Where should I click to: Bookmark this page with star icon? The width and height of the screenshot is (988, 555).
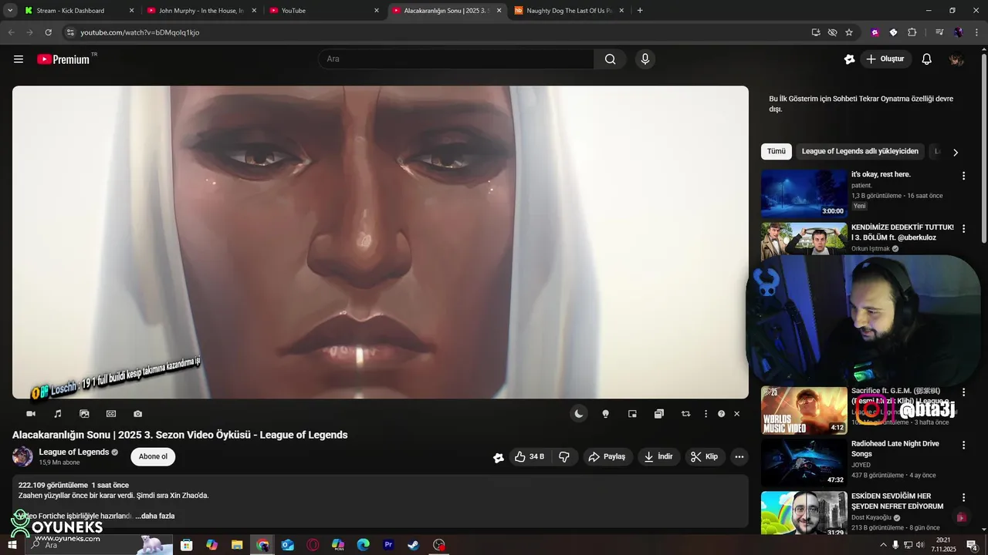[x=849, y=32]
